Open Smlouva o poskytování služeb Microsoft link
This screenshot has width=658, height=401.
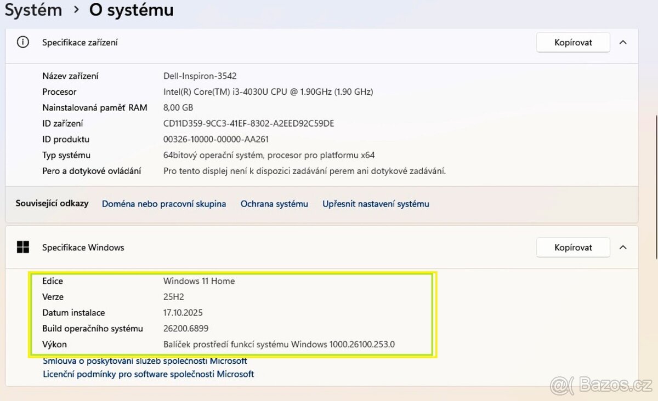pos(145,361)
